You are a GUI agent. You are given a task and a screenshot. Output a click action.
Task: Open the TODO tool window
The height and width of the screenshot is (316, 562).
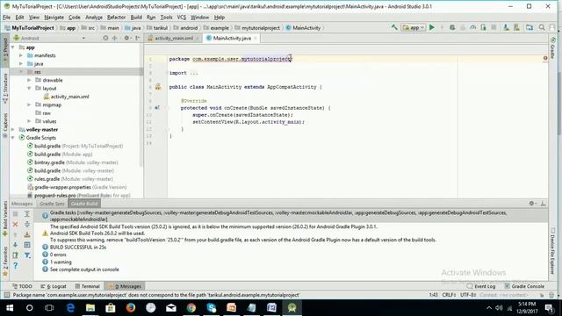coord(22,286)
